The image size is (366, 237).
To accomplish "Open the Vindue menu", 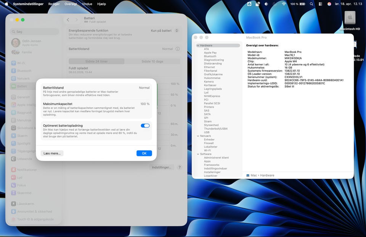I will 87,4.
